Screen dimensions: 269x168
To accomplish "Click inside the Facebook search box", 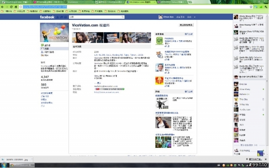I will click(x=95, y=17).
